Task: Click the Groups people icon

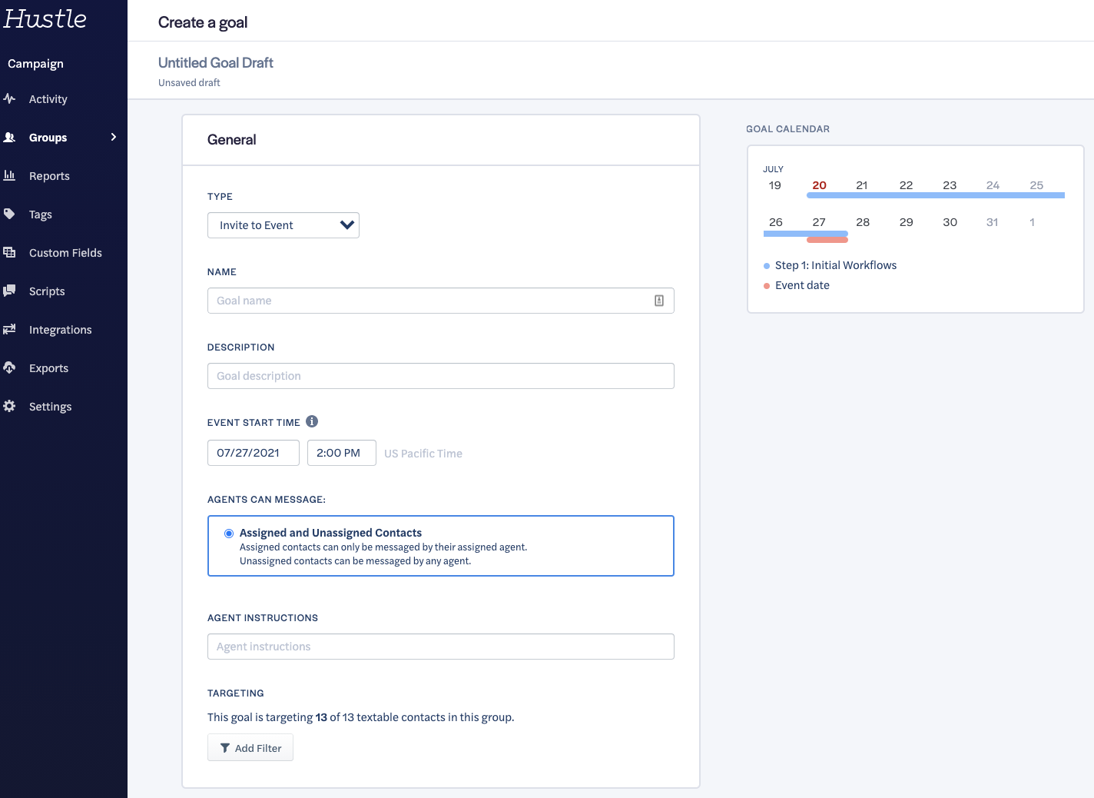Action: [9, 137]
